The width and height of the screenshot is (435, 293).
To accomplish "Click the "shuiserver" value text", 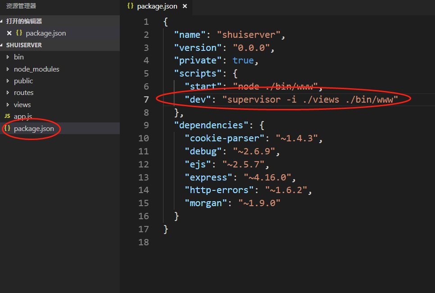I will [x=249, y=35].
